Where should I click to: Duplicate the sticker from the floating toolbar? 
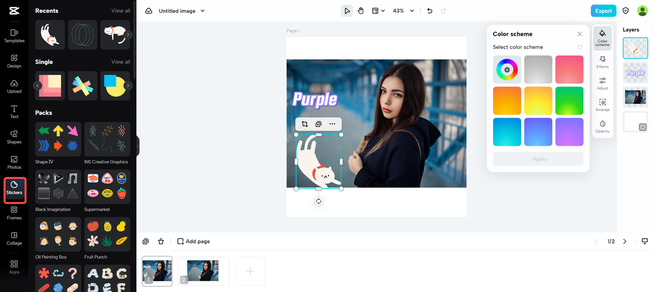pos(318,124)
